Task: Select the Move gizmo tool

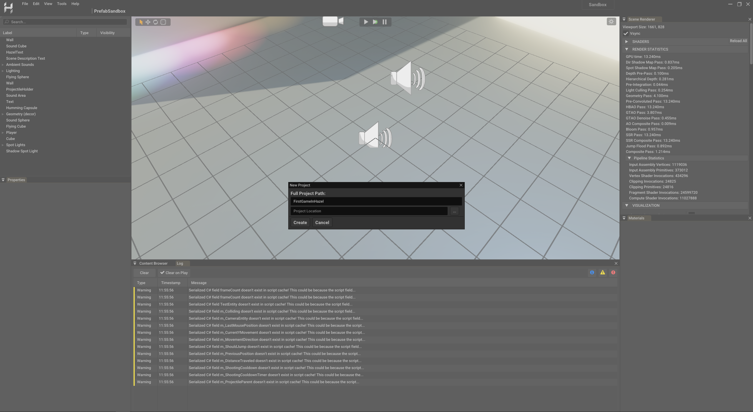Action: click(148, 22)
